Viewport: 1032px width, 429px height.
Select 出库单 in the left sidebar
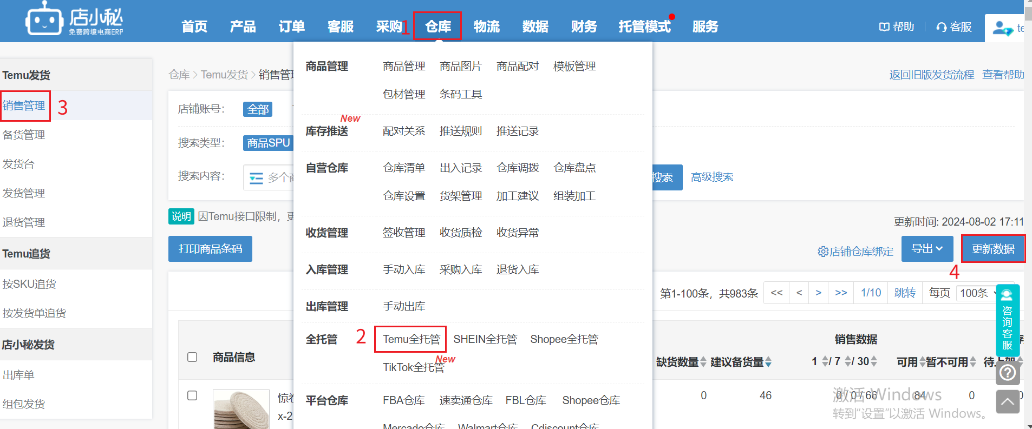pyautogui.click(x=18, y=375)
